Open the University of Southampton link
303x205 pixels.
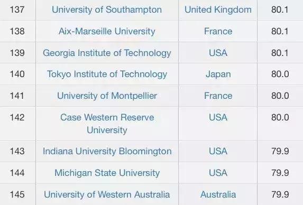click(107, 10)
